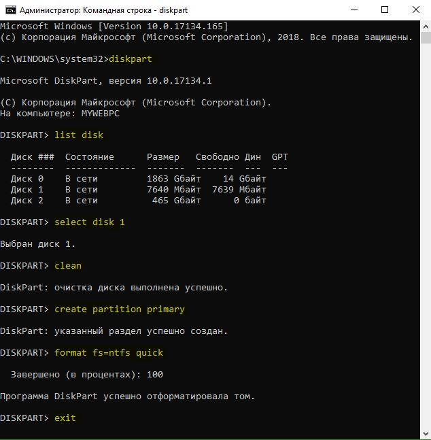Click the size value '1863 Gбайт'
This screenshot has width=431, height=440.
[x=173, y=179]
